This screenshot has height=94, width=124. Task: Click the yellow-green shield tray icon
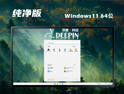tap(99, 84)
